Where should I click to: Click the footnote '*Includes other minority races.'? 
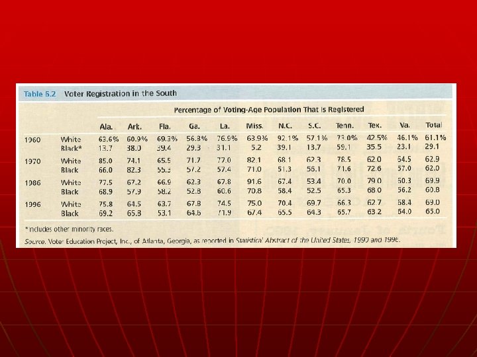[x=69, y=229]
